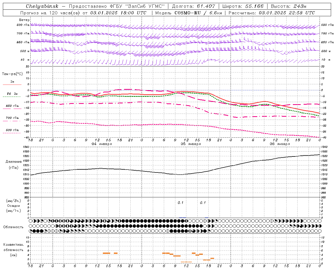Click the 700 гПа temperature legend entry
The height and width of the screenshot is (268, 335).
pos(12,119)
